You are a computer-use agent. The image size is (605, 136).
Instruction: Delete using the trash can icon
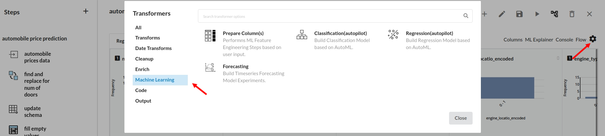[x=572, y=14]
